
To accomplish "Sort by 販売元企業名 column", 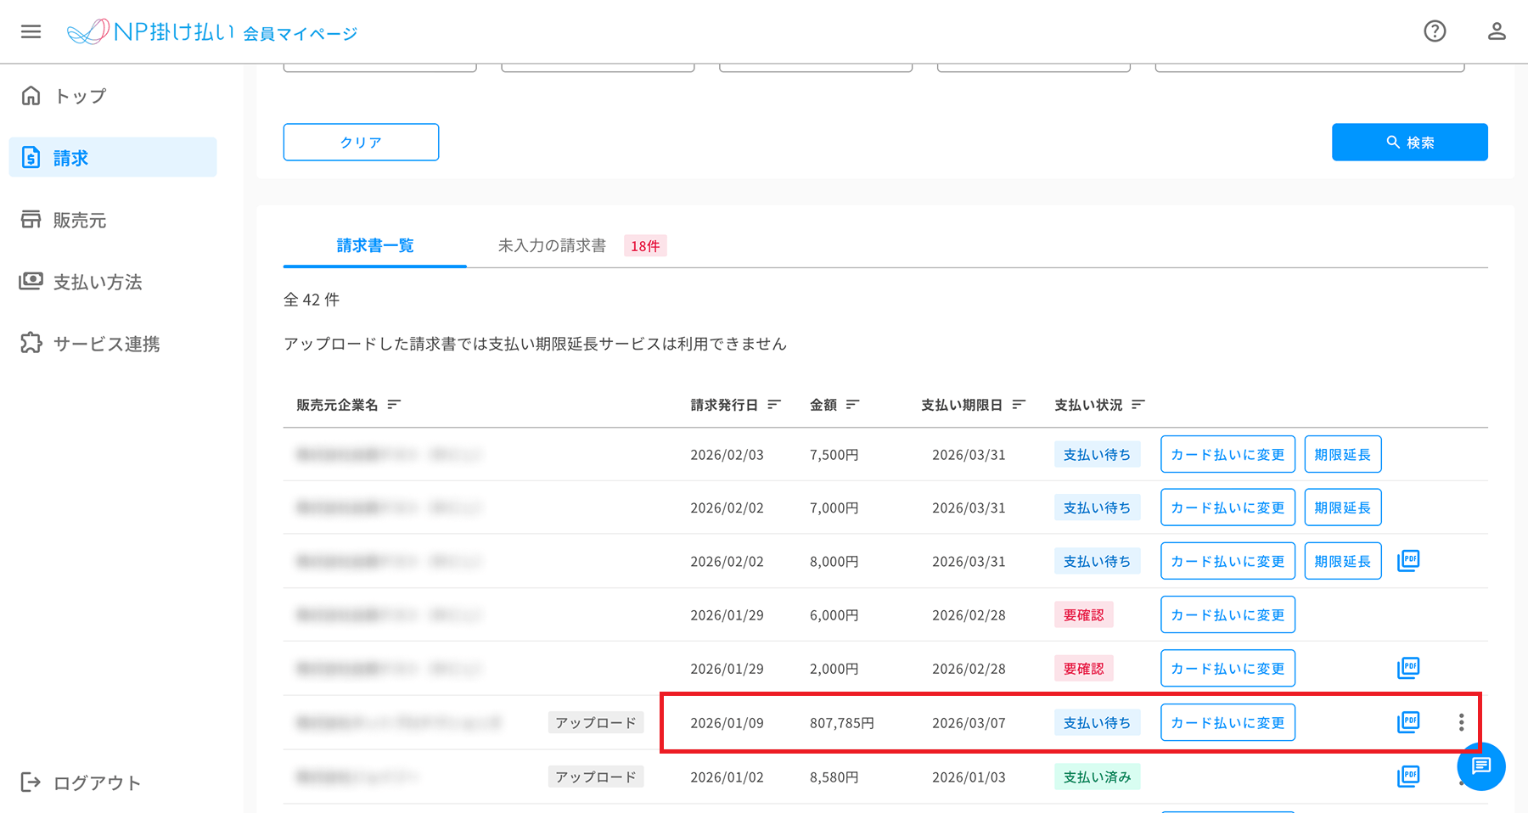I will point(394,405).
